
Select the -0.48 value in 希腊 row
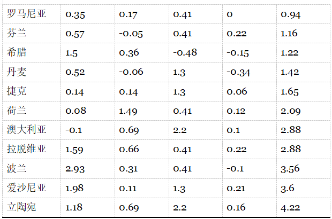click(184, 53)
